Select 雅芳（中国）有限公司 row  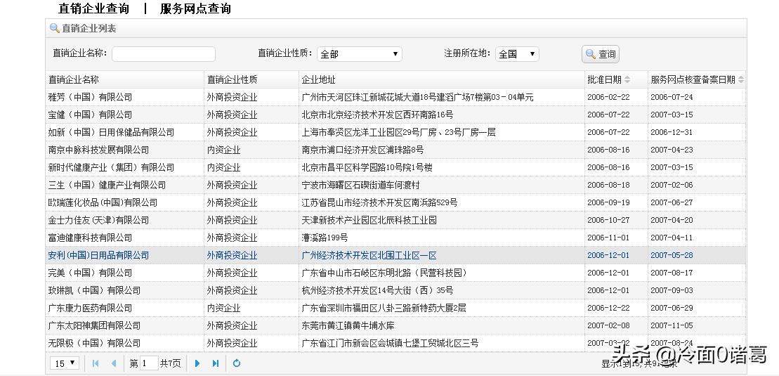395,97
